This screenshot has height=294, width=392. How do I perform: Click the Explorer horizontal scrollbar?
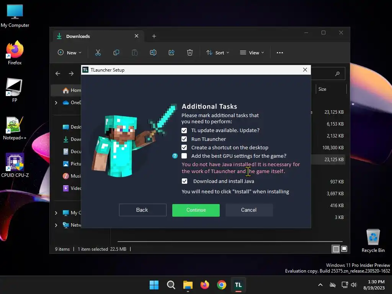(230, 242)
